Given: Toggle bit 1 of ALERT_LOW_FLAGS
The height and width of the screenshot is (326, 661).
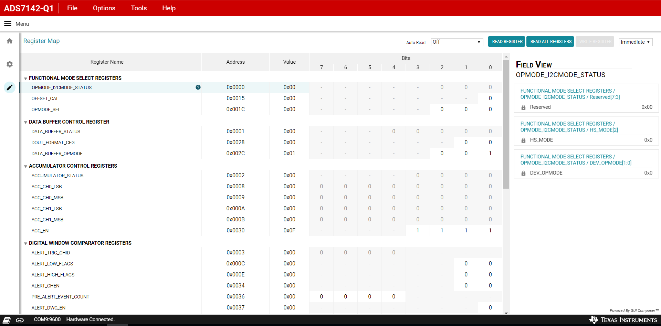Looking at the screenshot, I should [466, 264].
